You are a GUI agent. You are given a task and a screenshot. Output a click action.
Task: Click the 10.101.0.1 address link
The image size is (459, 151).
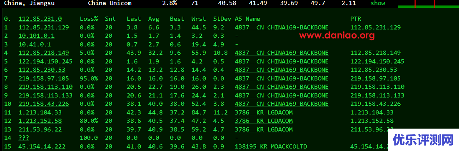point(36,36)
